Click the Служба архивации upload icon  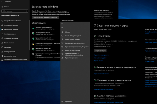2,34
